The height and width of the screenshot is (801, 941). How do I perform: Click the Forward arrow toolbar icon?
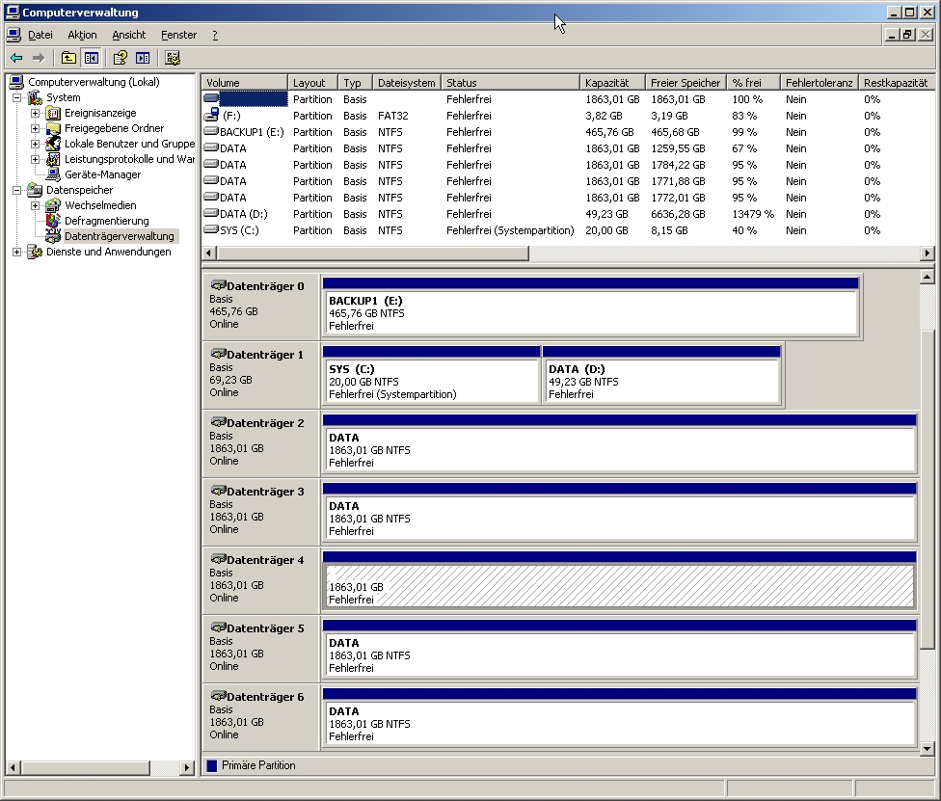[39, 58]
